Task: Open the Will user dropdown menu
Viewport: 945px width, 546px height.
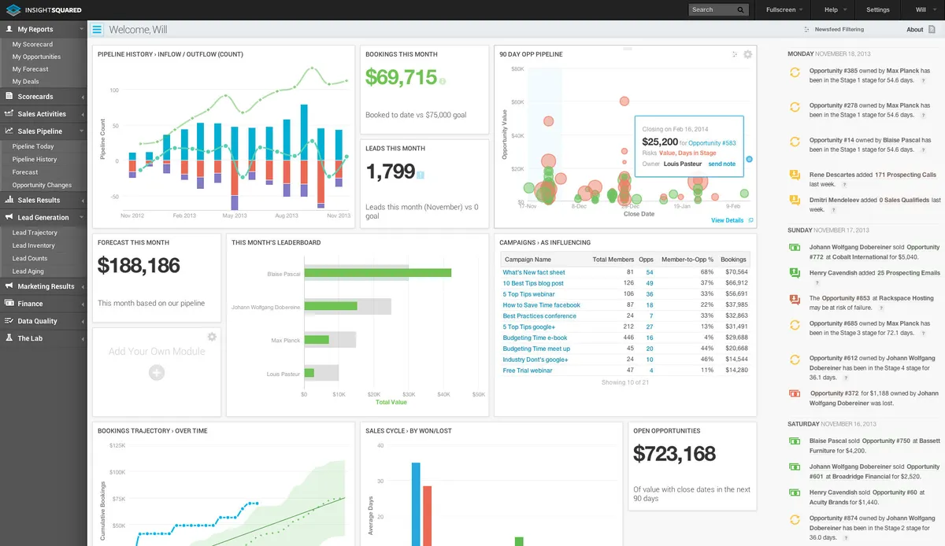Action: [x=922, y=9]
